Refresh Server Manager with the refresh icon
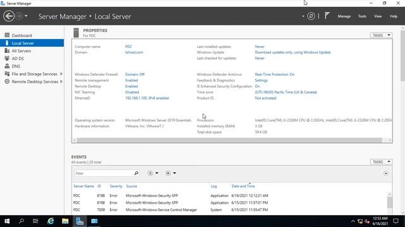The width and height of the screenshot is (405, 227). tap(311, 16)
